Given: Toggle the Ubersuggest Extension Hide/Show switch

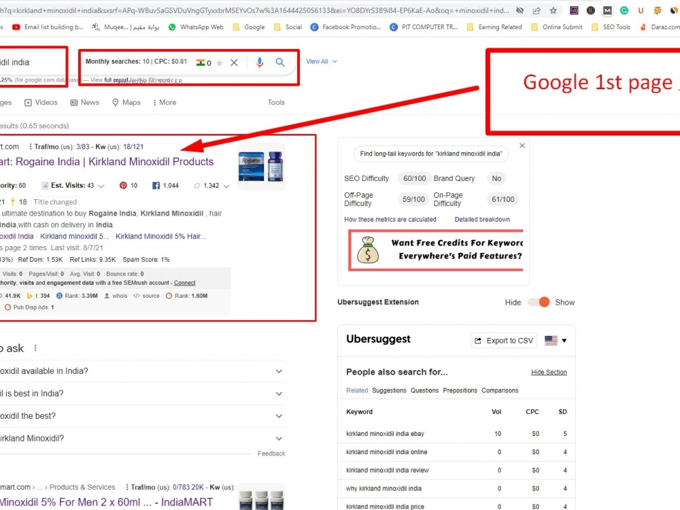Looking at the screenshot, I should click(x=539, y=303).
